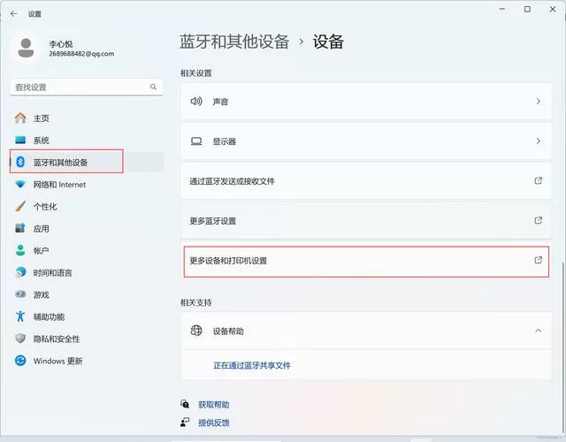Click the network Wi-Fi icon in the sidebar
This screenshot has width=566, height=442.
20,185
